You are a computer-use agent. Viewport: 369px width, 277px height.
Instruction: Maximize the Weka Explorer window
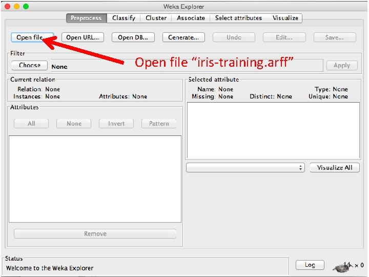[x=26, y=6]
